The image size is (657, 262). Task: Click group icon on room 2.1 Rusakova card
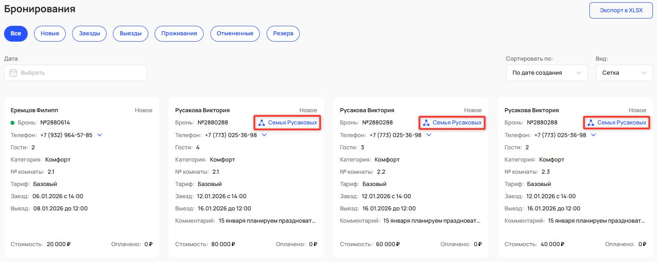coord(262,123)
